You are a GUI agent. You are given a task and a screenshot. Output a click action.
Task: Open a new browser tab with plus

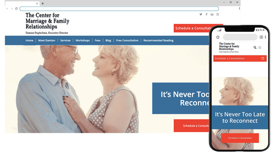43,3
